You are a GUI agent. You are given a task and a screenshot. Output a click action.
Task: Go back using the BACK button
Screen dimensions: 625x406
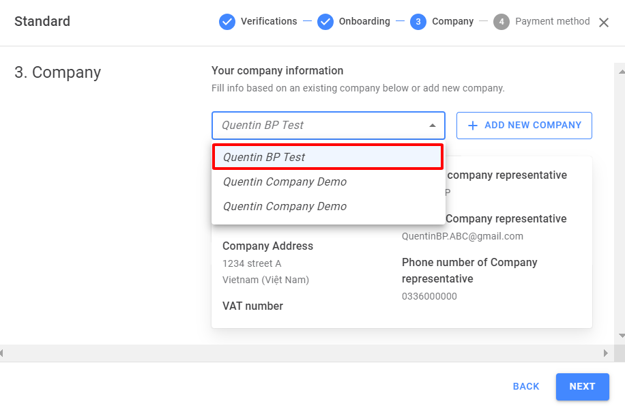tap(526, 386)
